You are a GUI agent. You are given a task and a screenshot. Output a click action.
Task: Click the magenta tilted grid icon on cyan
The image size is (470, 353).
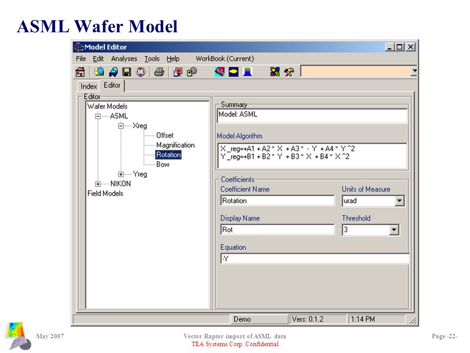[x=220, y=72]
